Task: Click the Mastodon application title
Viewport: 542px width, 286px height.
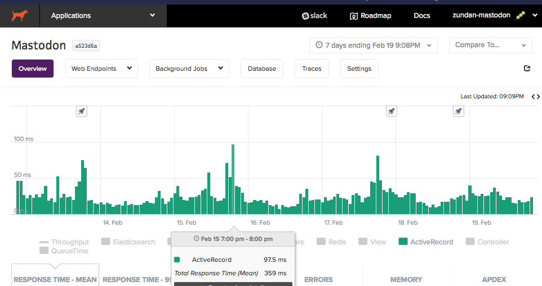Action: [39, 46]
